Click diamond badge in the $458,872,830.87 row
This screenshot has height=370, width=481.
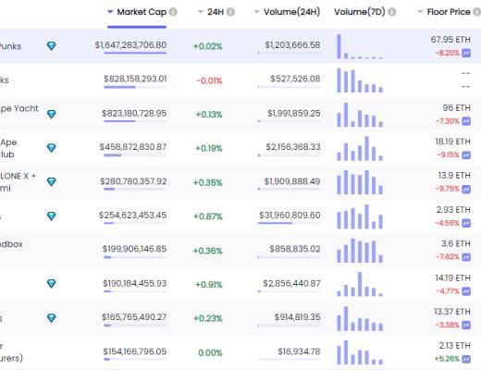click(52, 148)
